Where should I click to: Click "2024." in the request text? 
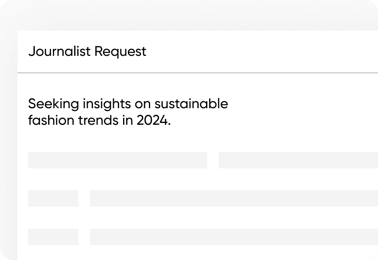(x=153, y=120)
